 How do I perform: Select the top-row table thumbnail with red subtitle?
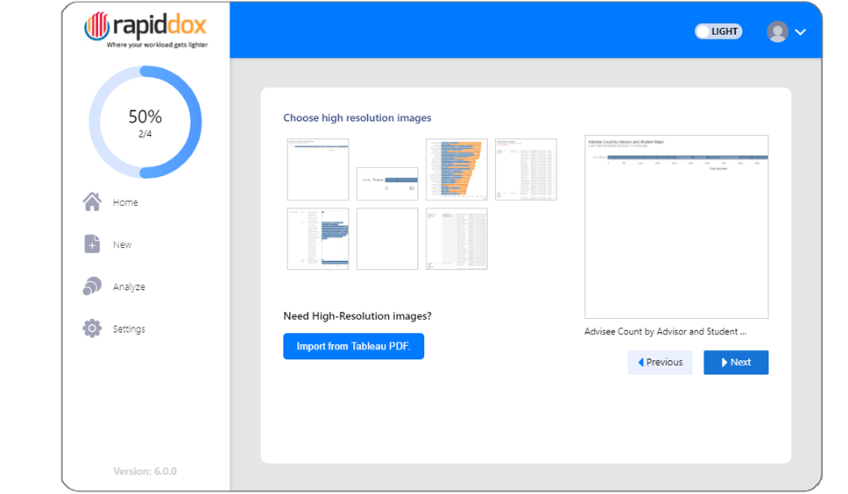[x=526, y=169]
